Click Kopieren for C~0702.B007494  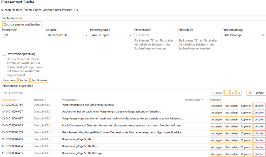pyautogui.click(x=246, y=147)
